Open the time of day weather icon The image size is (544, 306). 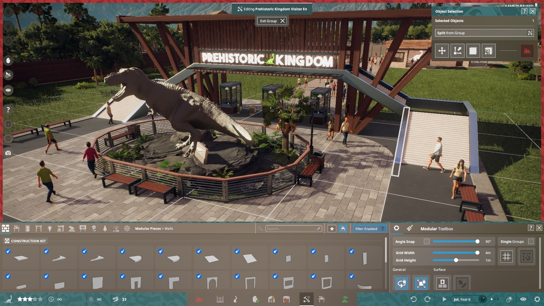(x=509, y=299)
